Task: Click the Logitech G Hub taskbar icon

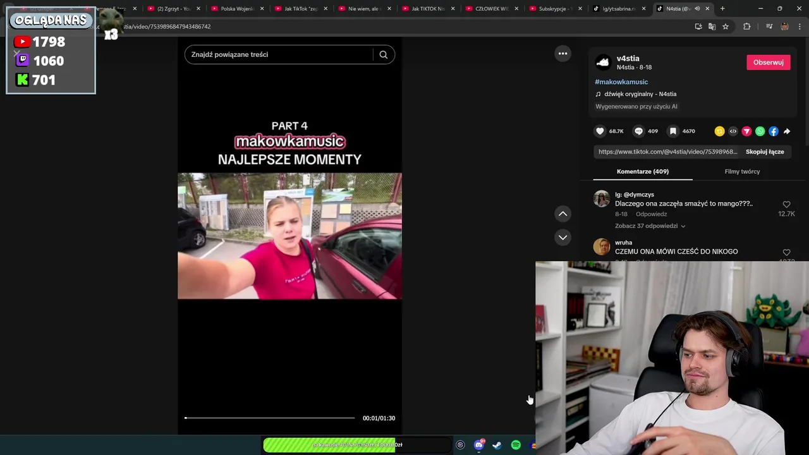Action: [460, 445]
